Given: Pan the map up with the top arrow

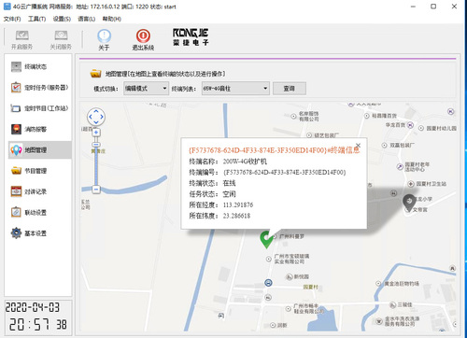Looking at the screenshot, I should [x=96, y=111].
